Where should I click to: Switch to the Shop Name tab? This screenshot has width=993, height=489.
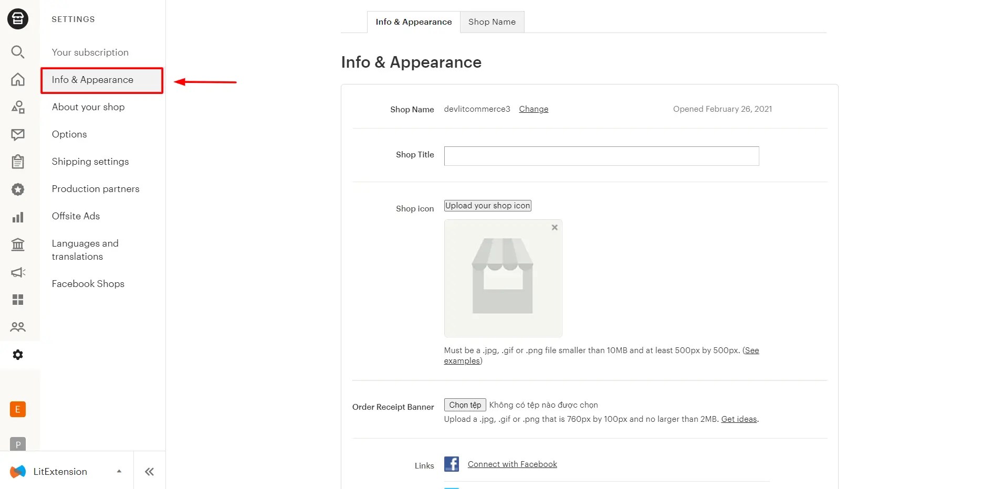point(492,22)
